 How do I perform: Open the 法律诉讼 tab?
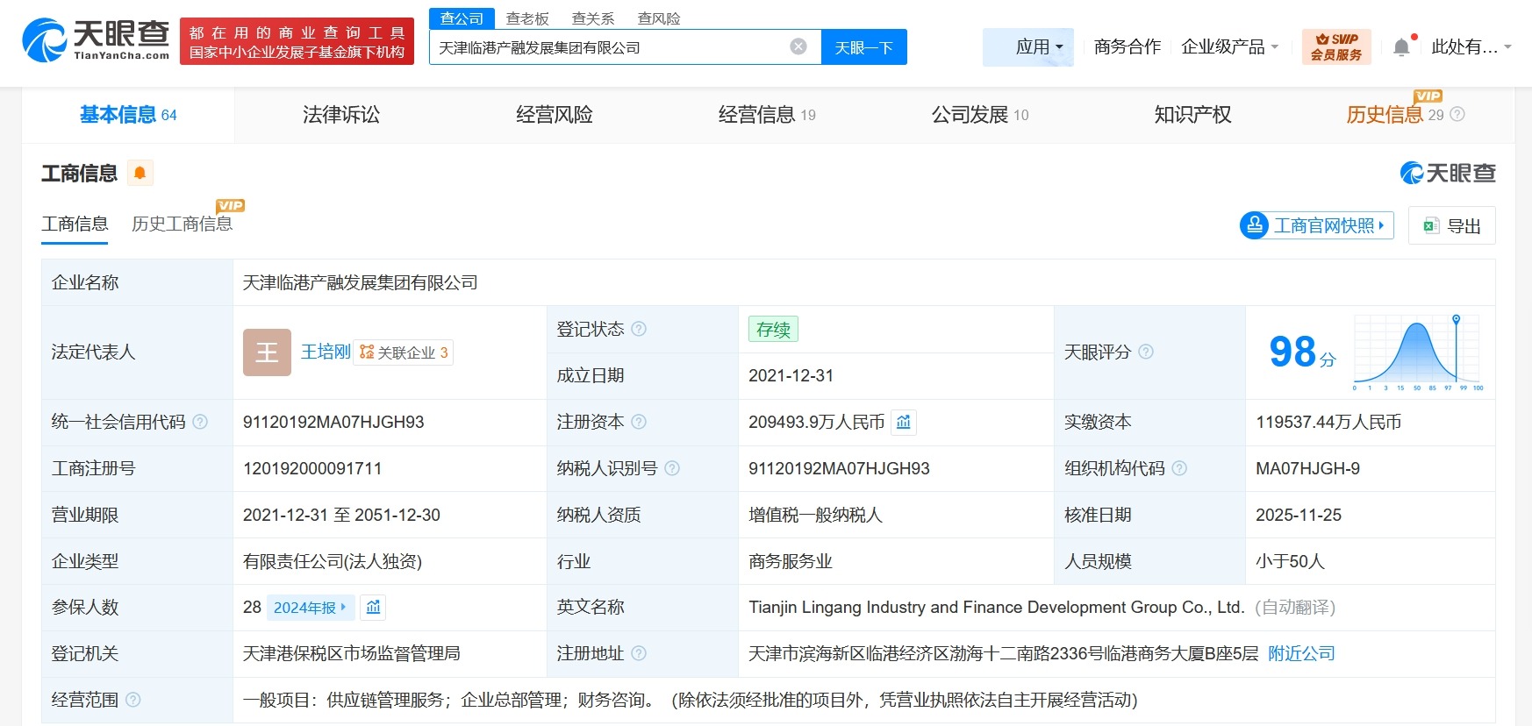tap(341, 115)
